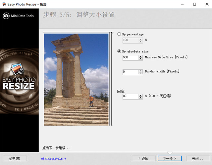Go back with the 返回 button
The height and width of the screenshot is (165, 212).
pyautogui.click(x=143, y=158)
